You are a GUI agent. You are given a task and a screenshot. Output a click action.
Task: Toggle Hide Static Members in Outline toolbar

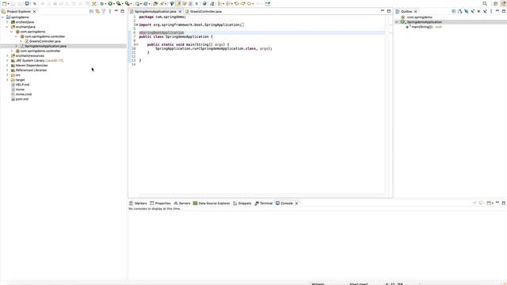[472, 11]
